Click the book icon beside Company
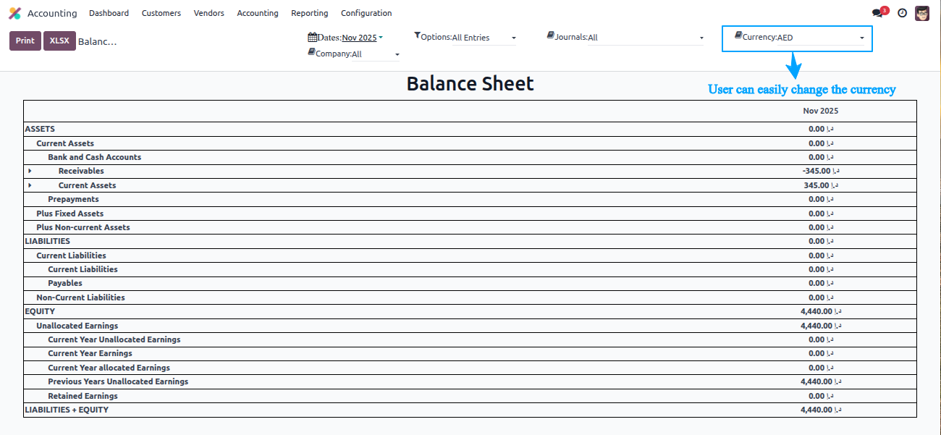The image size is (941, 435). point(311,52)
